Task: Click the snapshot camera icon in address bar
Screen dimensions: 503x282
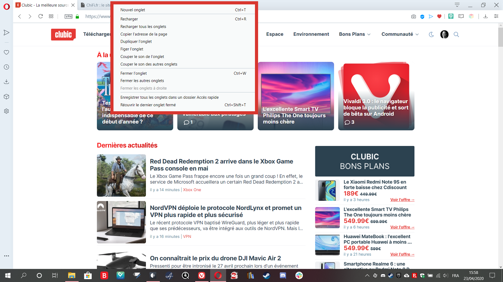Action: (x=413, y=16)
